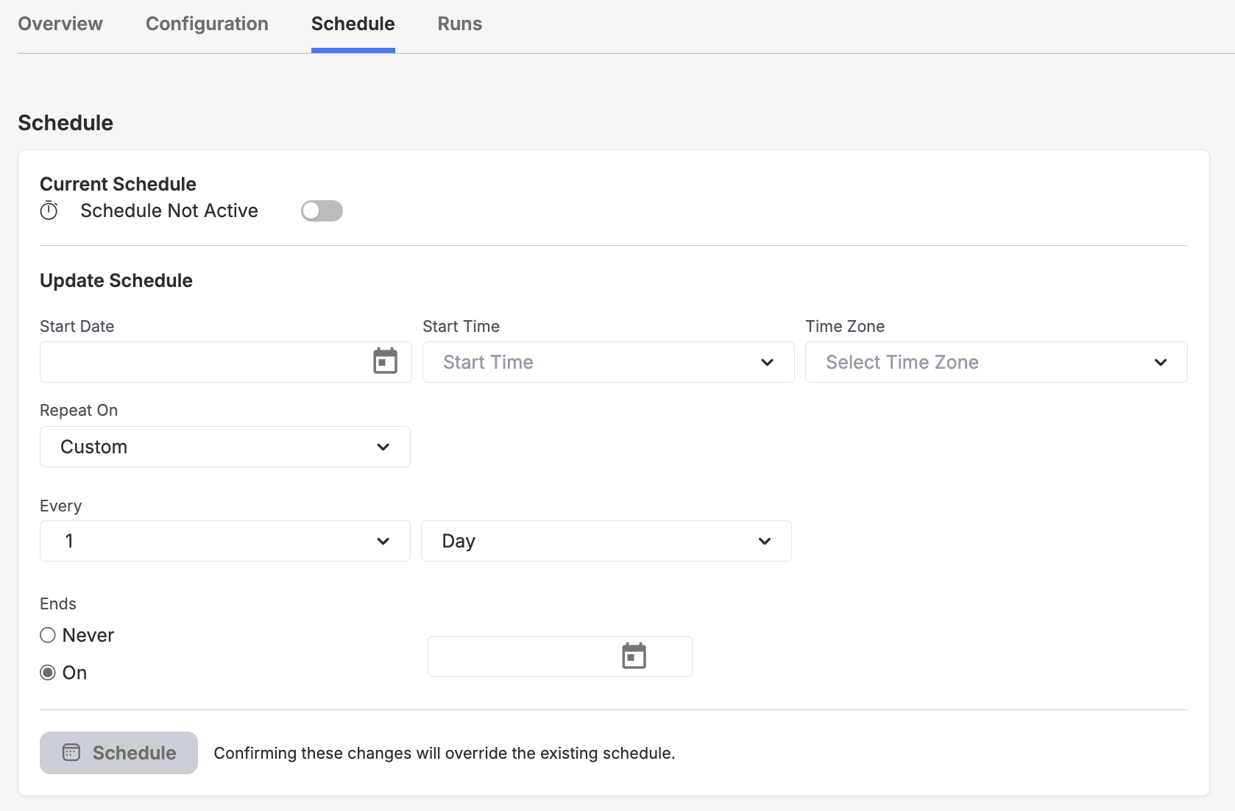Open the Repeat On Custom dropdown
The width and height of the screenshot is (1235, 811).
coord(225,447)
